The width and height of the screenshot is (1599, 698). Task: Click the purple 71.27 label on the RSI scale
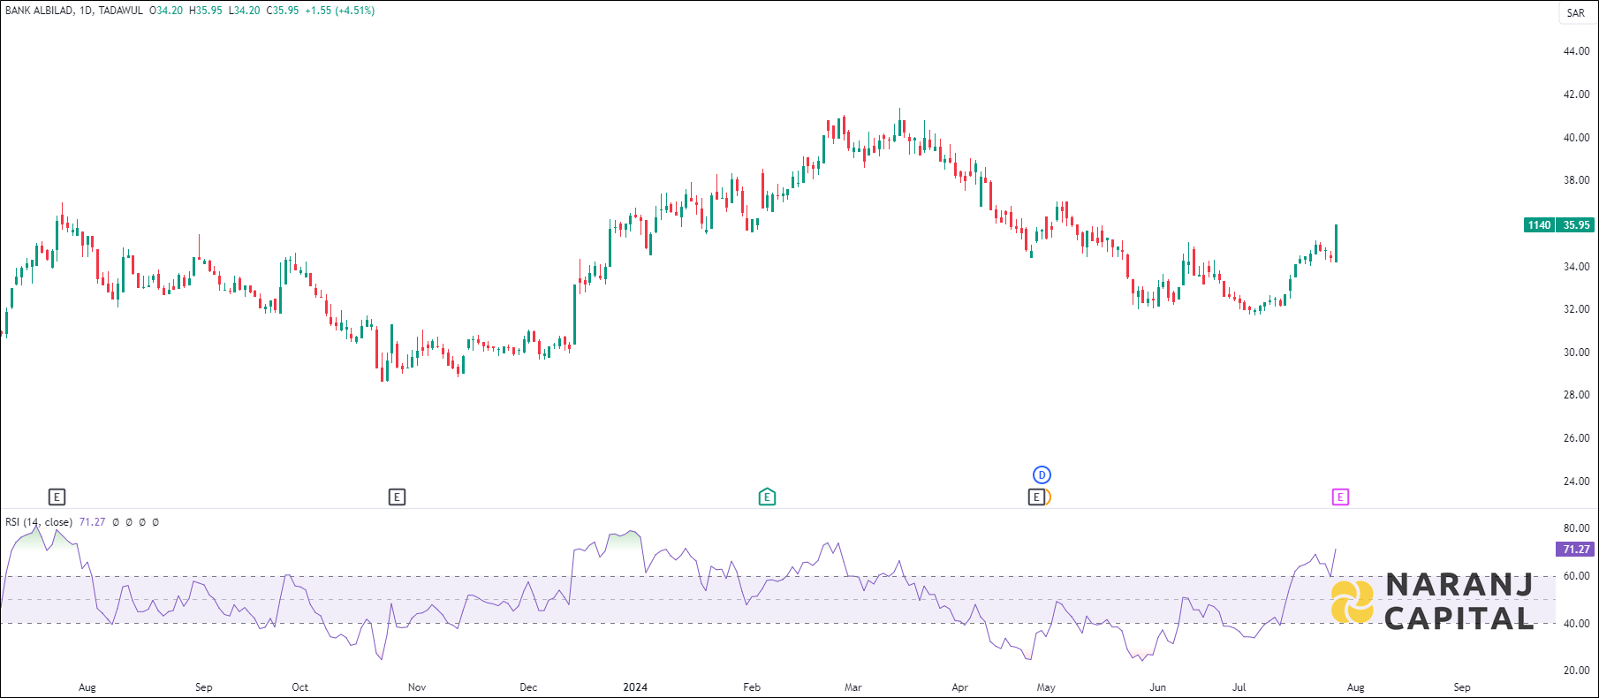[x=1575, y=550]
